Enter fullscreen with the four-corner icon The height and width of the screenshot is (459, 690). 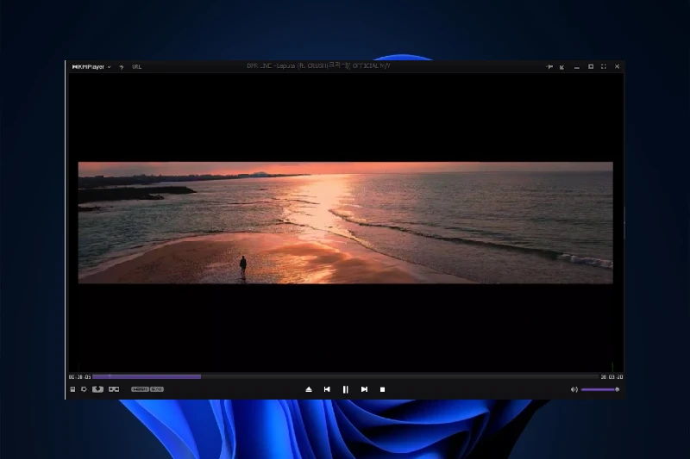(x=604, y=67)
